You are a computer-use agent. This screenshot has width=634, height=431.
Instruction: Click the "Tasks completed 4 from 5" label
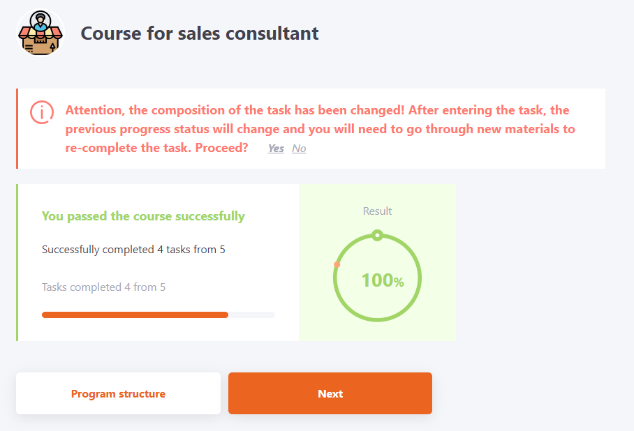[x=103, y=287]
